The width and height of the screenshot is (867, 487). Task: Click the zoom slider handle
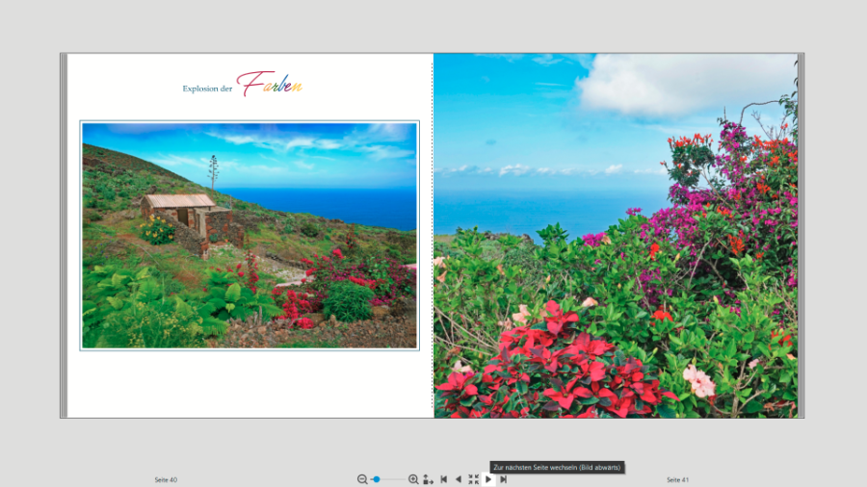pyautogui.click(x=377, y=479)
